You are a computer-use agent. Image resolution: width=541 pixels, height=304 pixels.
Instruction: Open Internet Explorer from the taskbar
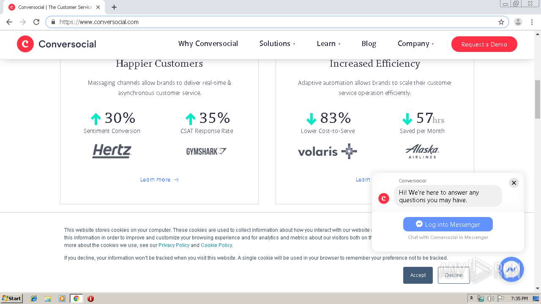(34, 299)
